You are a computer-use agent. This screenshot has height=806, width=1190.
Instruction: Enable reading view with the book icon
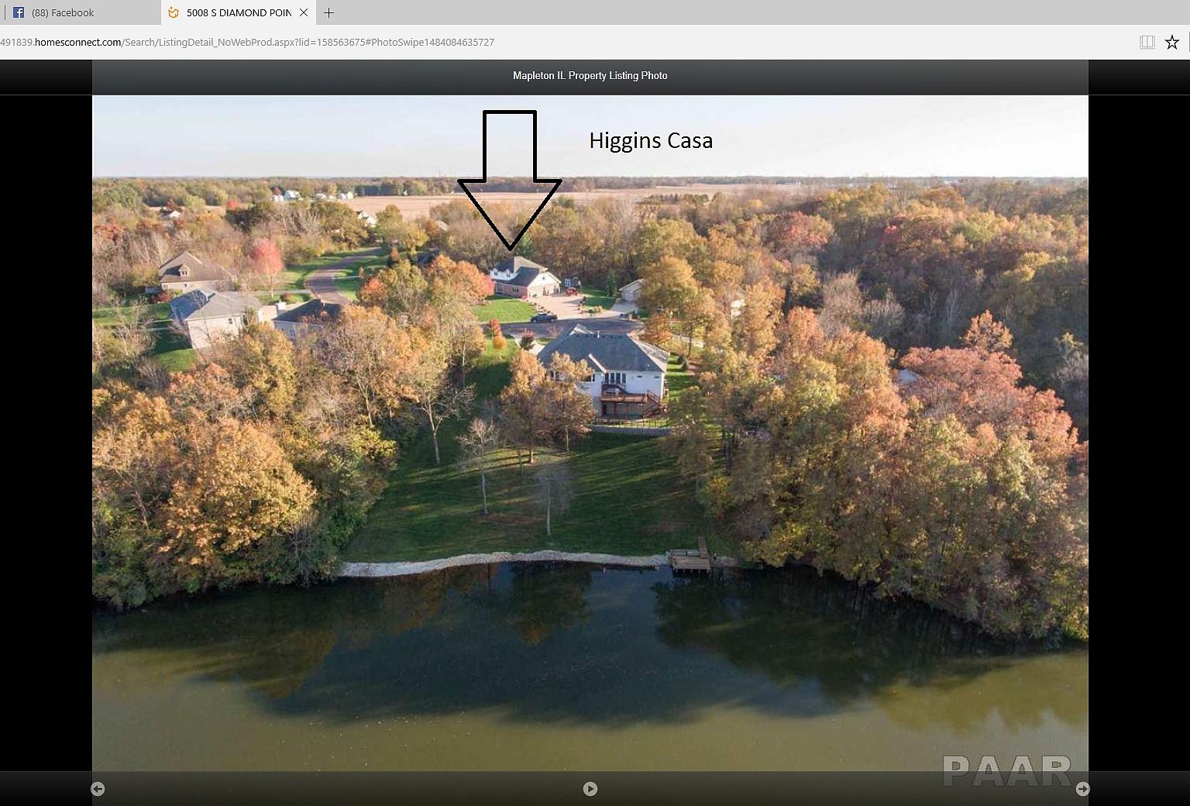[x=1147, y=43]
